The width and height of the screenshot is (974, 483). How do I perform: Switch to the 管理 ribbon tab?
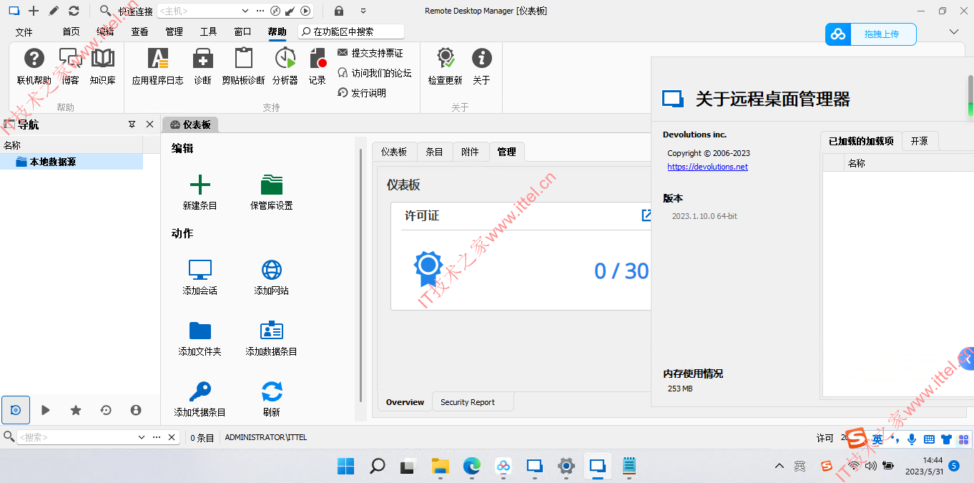[x=174, y=31]
